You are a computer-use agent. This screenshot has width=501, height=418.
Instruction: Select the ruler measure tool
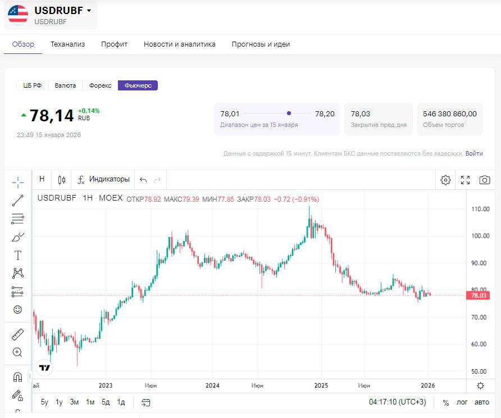(17, 335)
